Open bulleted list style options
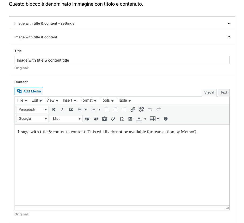 pos(85,109)
